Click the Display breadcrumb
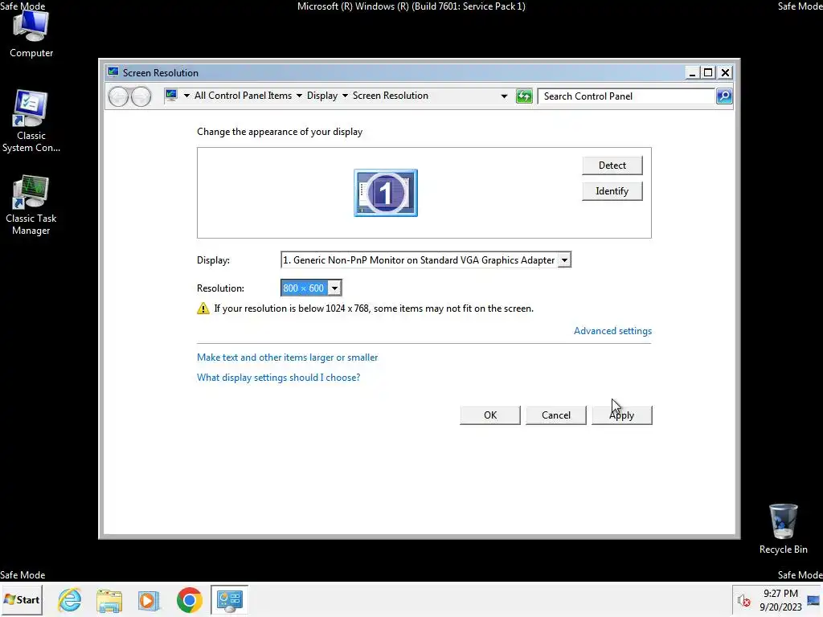Viewport: 823px width, 617px height. 322,96
